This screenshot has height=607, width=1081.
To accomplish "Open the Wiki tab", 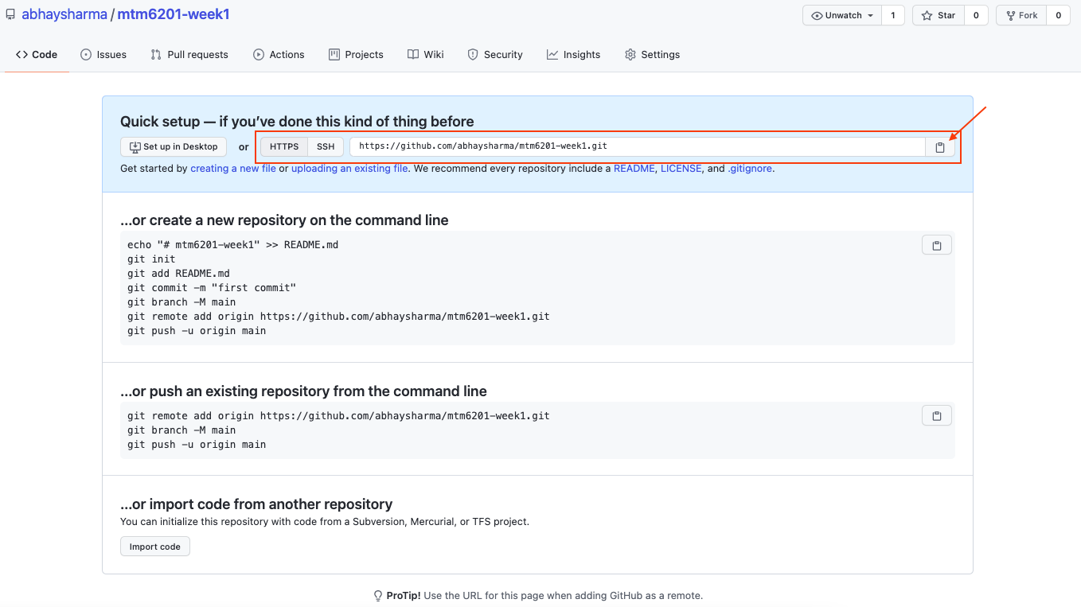I will pyautogui.click(x=426, y=54).
